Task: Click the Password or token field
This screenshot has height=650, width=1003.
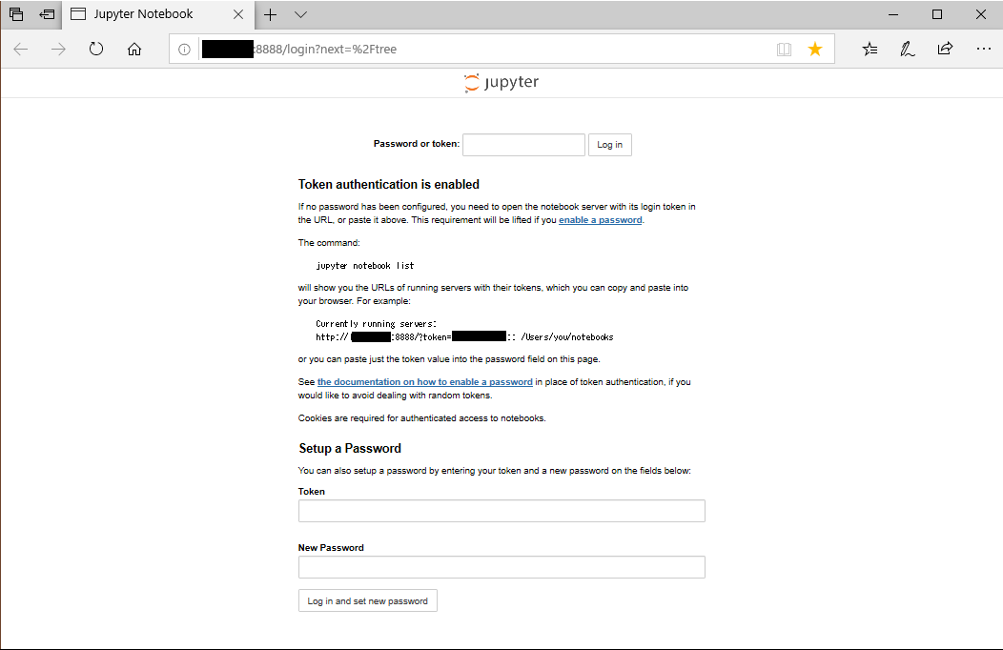Action: (523, 145)
